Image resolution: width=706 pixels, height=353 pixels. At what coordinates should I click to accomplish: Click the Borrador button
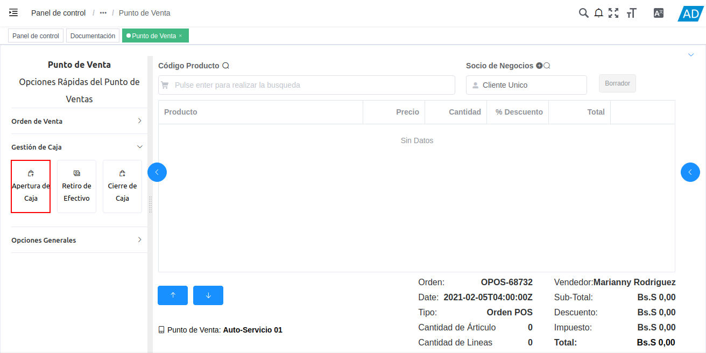pyautogui.click(x=617, y=83)
